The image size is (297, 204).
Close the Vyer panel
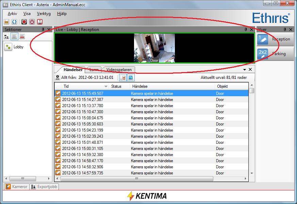click(291, 29)
